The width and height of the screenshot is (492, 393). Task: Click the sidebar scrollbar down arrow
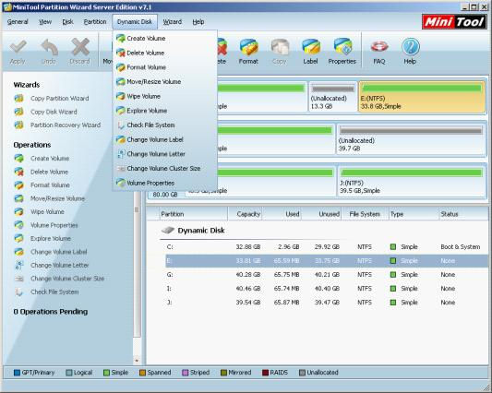[x=137, y=361]
